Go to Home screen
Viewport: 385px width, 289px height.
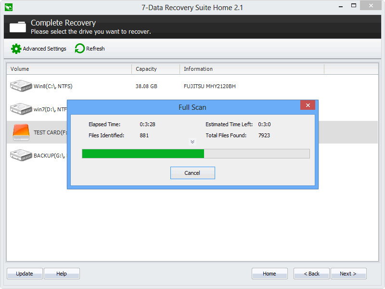[x=269, y=274]
